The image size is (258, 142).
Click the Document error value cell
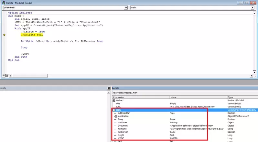(x=191, y=126)
